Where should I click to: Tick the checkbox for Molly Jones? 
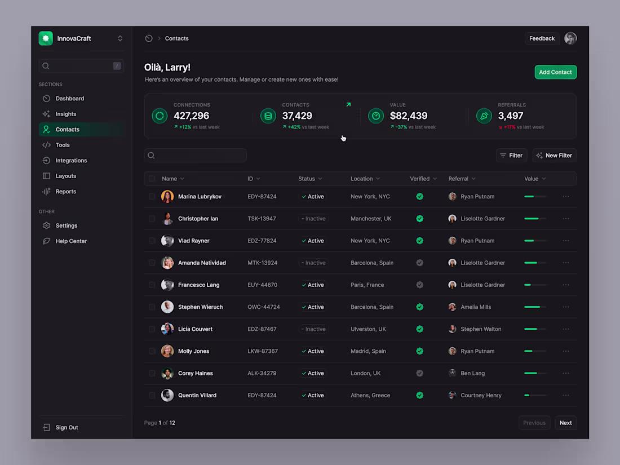click(152, 351)
